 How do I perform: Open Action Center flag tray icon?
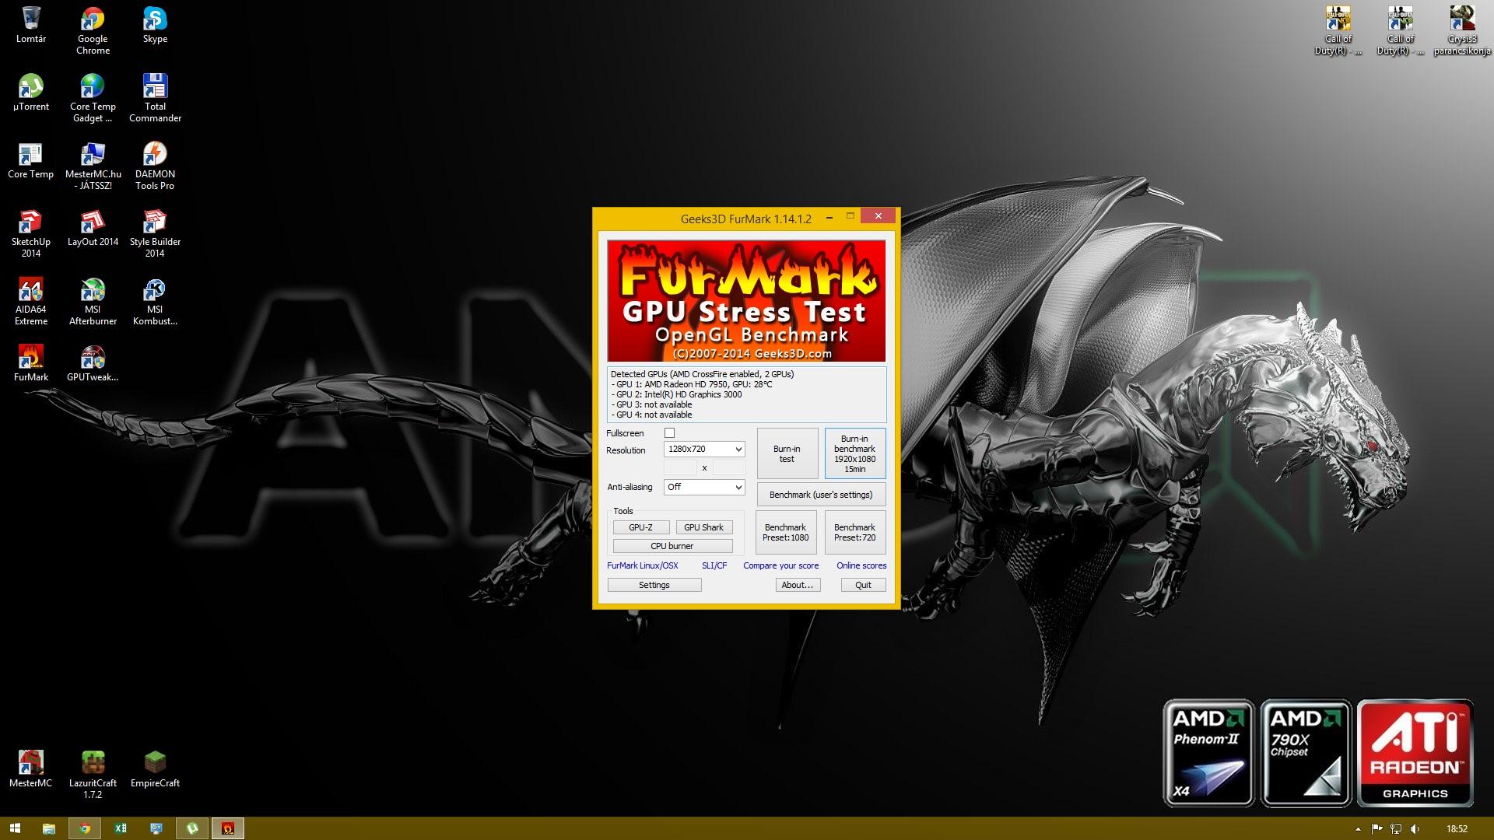point(1377,829)
